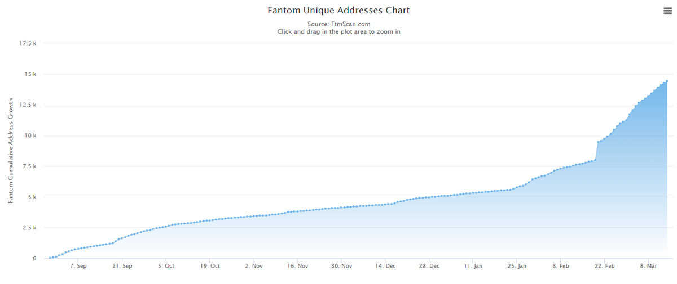
Task: Open the chart context menu hamburger icon
Action: point(667,11)
